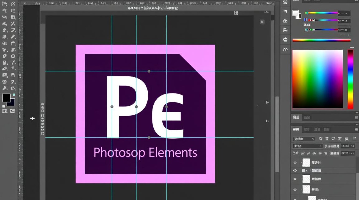Switch to the fourth tab in layers panel group
This screenshot has height=200, width=359.
327,129
